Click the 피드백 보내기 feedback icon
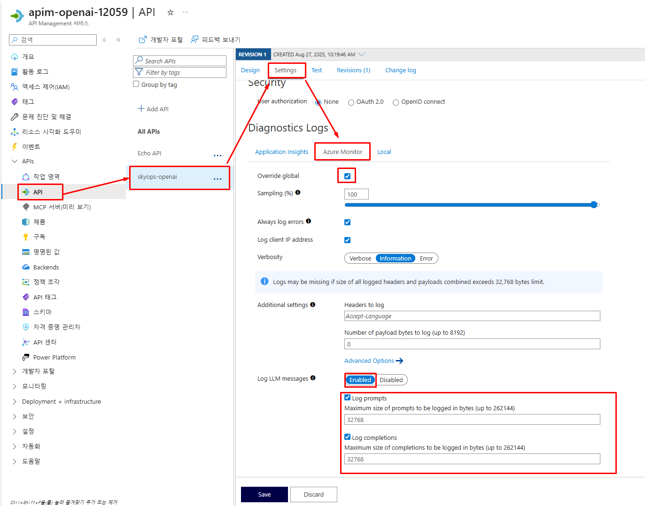Image resolution: width=645 pixels, height=506 pixels. click(x=194, y=40)
